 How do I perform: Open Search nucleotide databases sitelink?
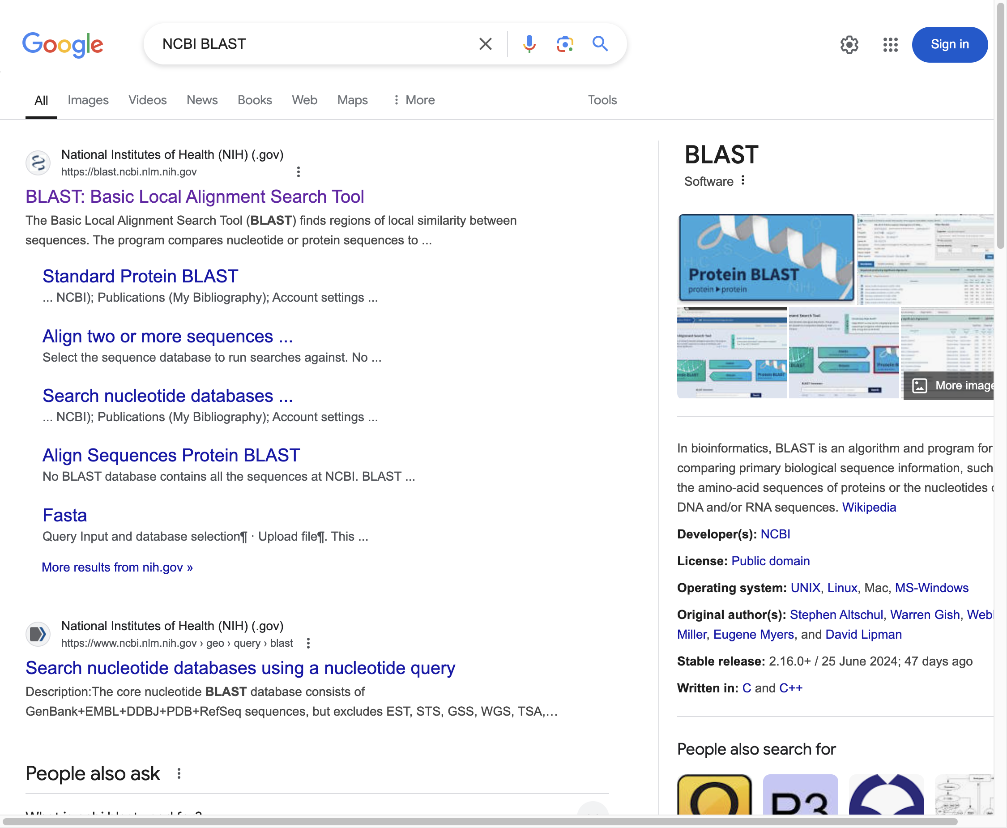click(x=167, y=396)
